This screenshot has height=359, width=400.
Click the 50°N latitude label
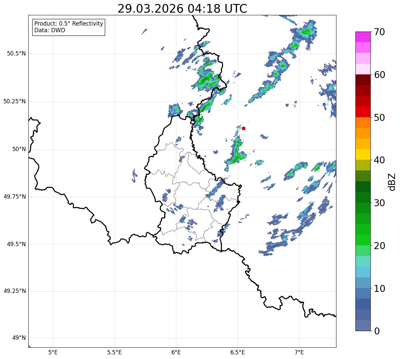tap(19, 149)
